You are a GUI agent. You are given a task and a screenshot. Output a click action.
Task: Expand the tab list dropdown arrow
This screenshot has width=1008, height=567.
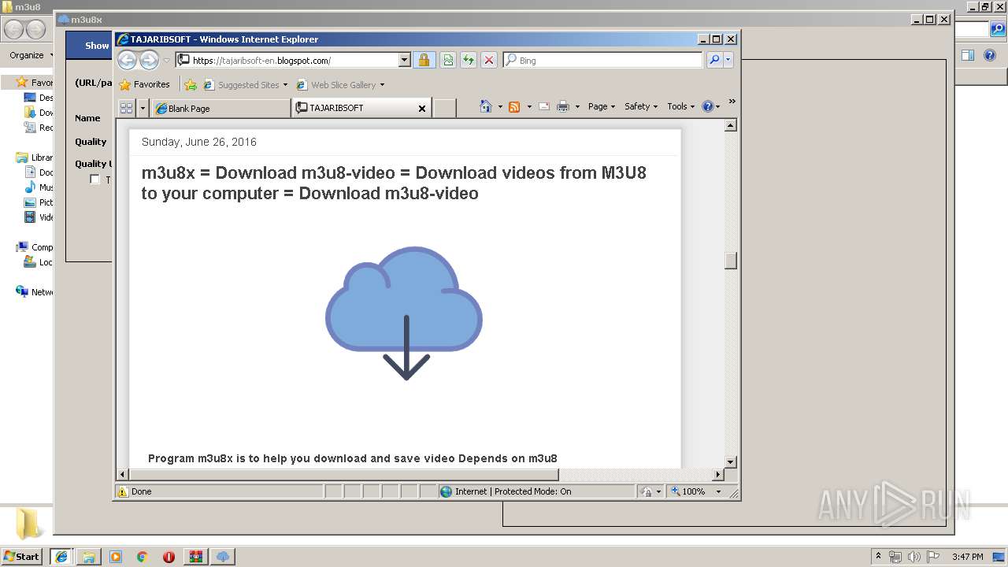tap(143, 108)
